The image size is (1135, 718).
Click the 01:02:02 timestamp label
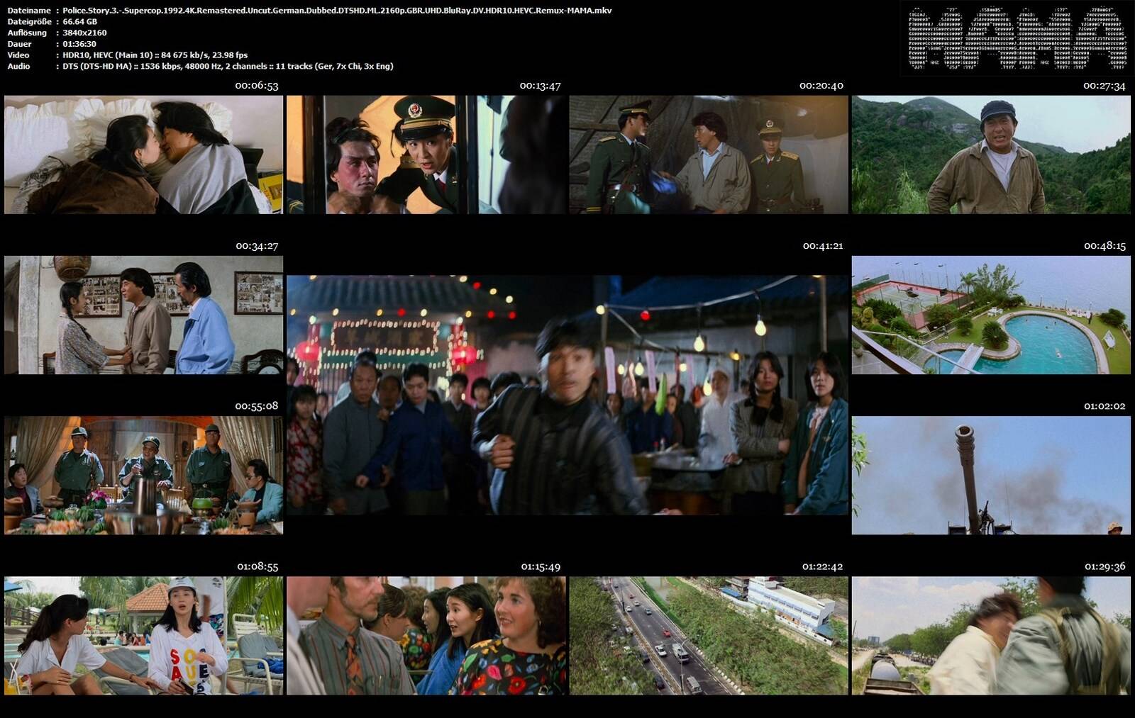click(1104, 406)
